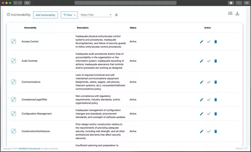Click the Active status for Access Control

coord(133,41)
